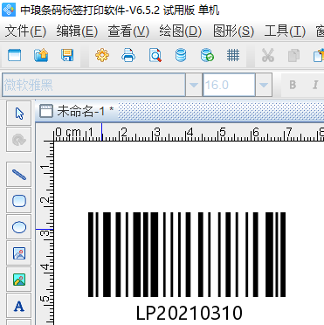Expand the font name dropdown arrow
Image resolution: width=324 pixels, height=325 pixels.
(x=194, y=85)
